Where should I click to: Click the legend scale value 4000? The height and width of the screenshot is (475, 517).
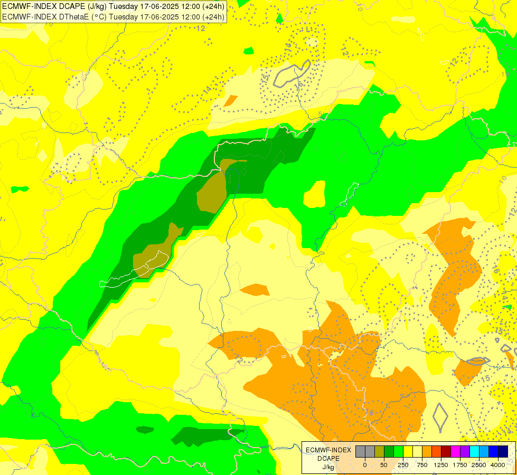point(498,465)
